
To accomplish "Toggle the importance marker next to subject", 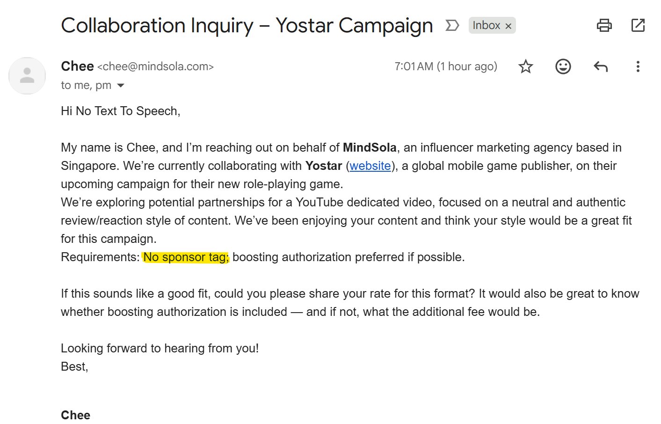I will tap(451, 25).
